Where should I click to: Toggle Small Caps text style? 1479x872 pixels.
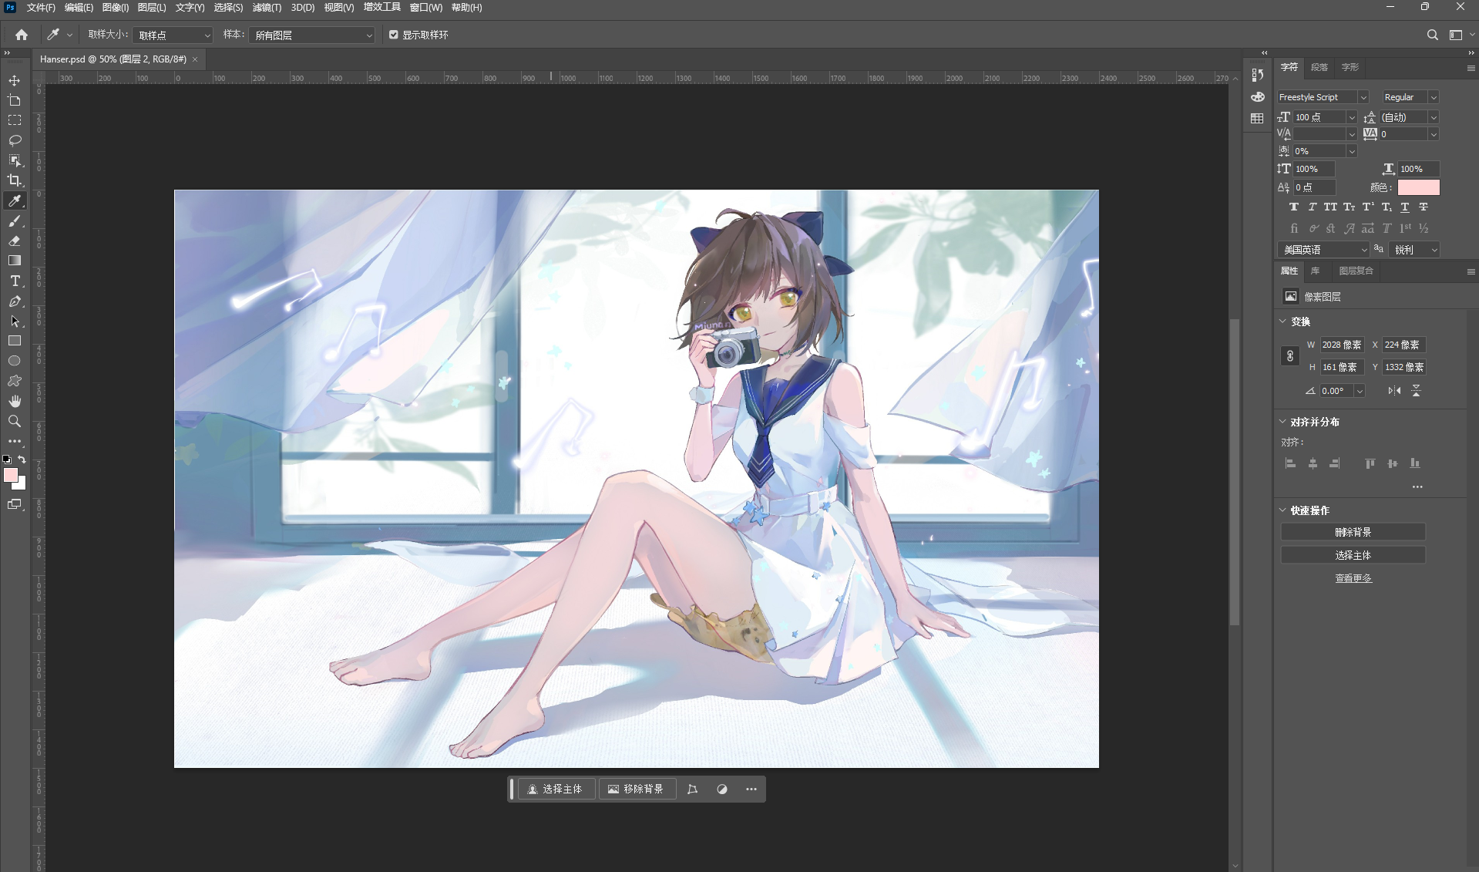pyautogui.click(x=1350, y=207)
